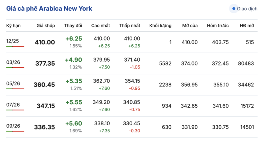Click the Hôm trước column header
Viewport: 277px width, 143px height.
(x=218, y=26)
